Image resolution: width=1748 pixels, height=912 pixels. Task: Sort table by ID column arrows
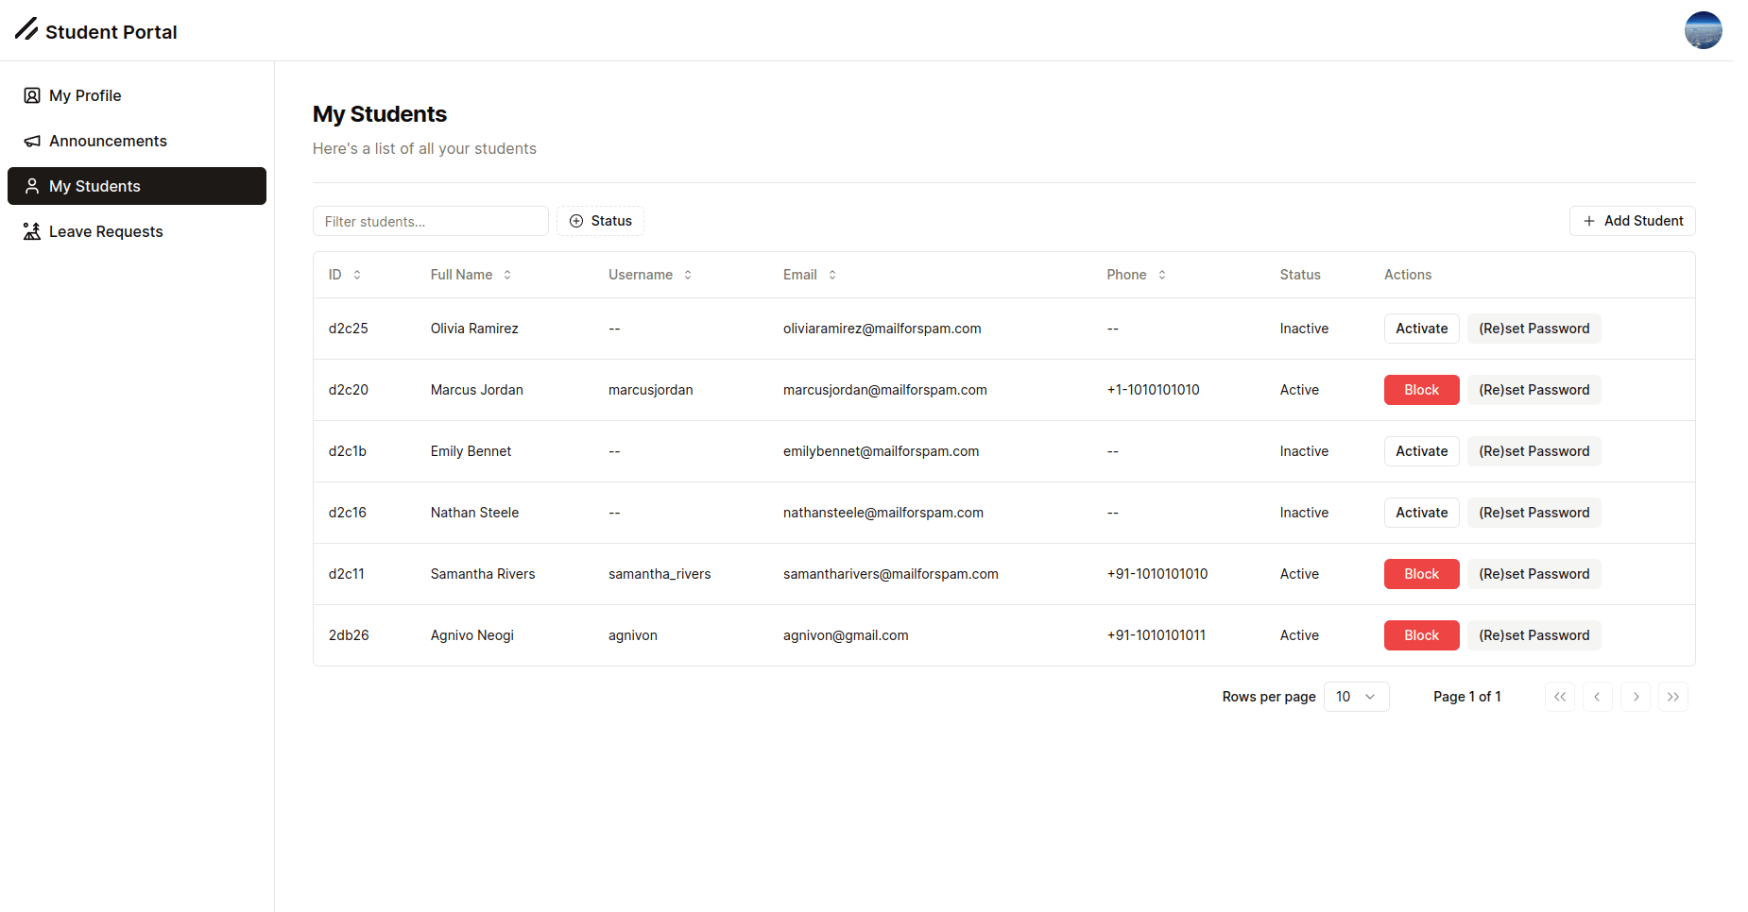coord(357,275)
